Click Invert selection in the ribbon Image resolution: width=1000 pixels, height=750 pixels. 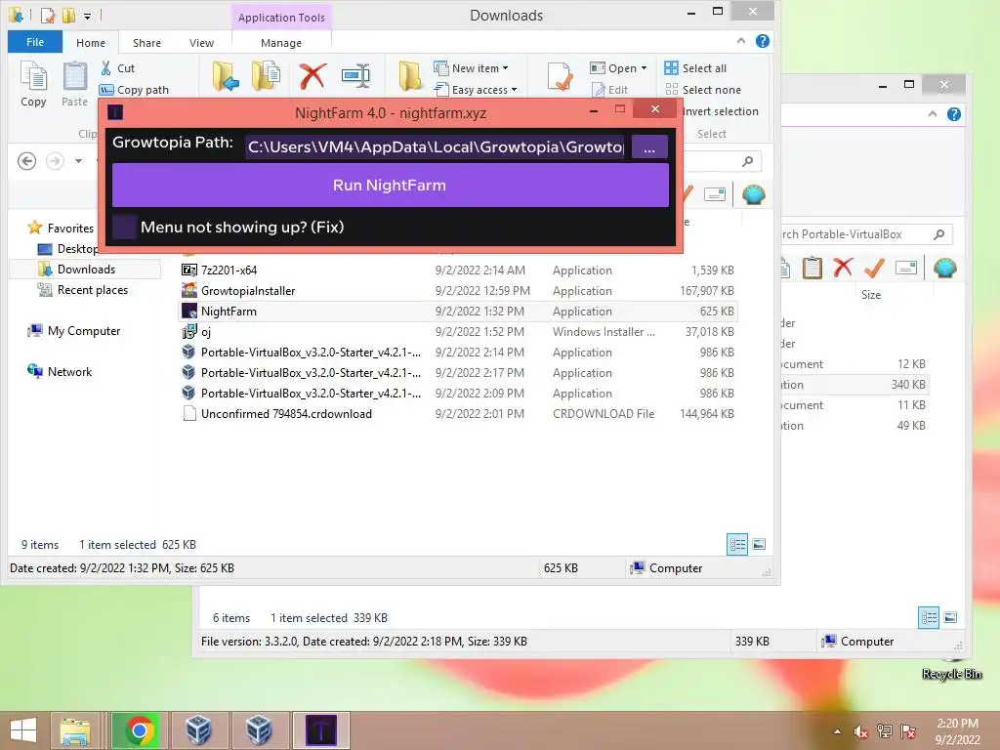(720, 111)
